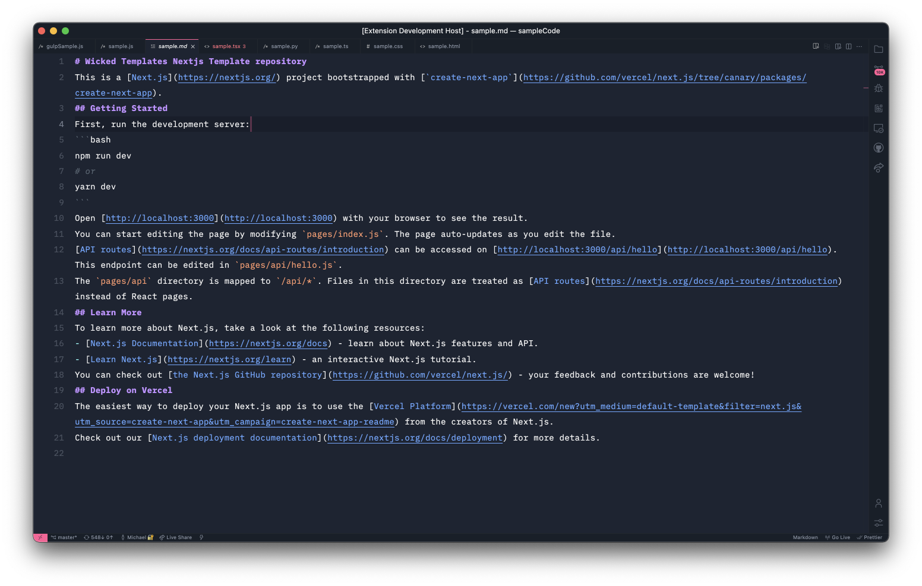Open Live Share icon in activity bar
Screen dimensions: 922x586
pos(878,167)
